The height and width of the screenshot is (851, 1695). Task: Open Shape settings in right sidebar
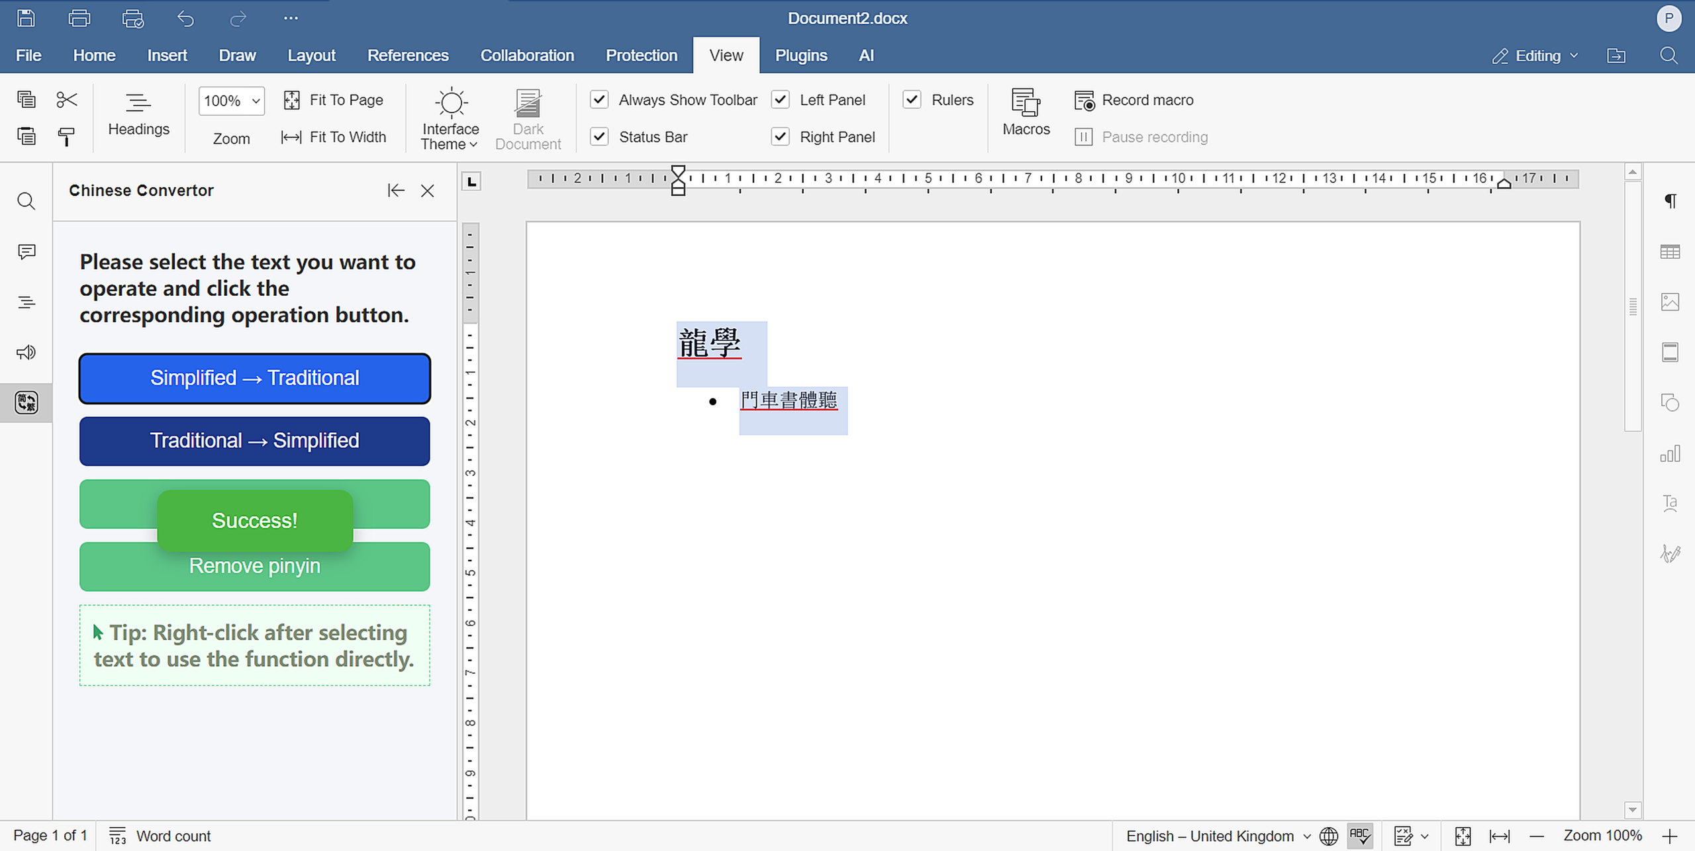coord(1671,402)
